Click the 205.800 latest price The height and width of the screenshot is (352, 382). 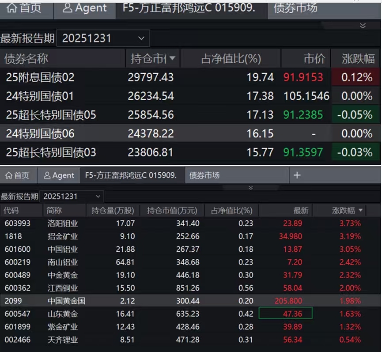pyautogui.click(x=288, y=301)
